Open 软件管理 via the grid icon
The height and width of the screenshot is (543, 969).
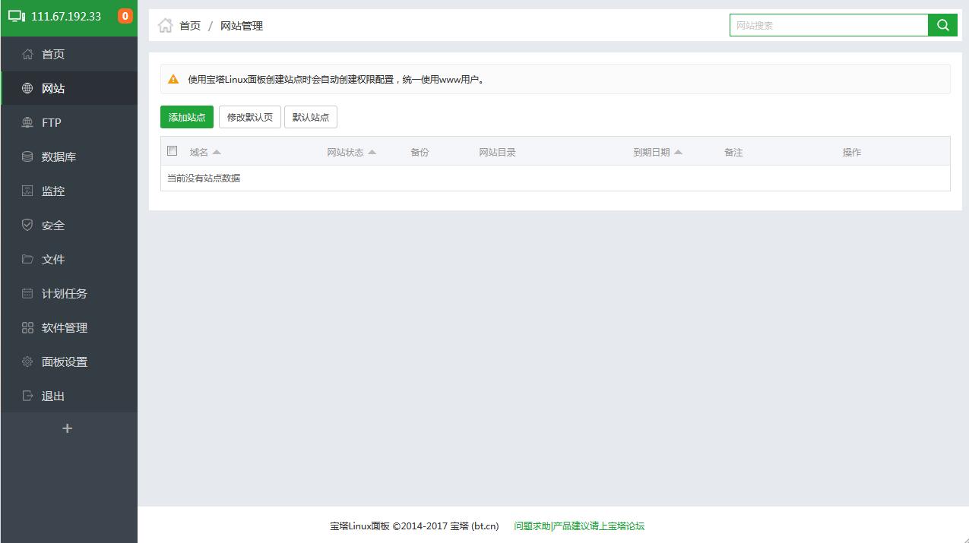click(x=26, y=327)
